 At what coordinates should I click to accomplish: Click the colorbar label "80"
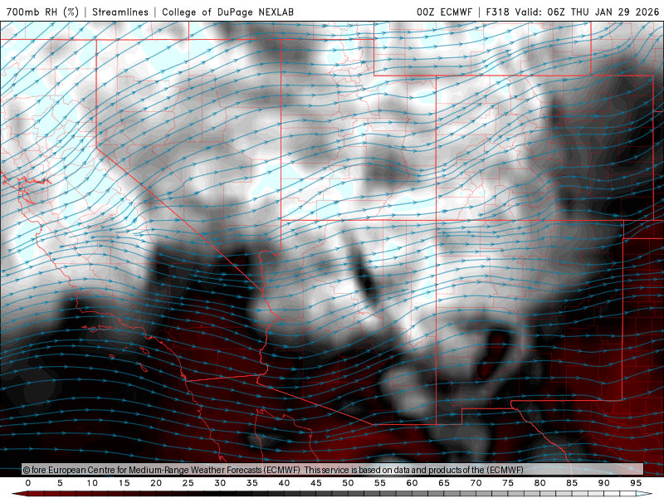[540, 483]
